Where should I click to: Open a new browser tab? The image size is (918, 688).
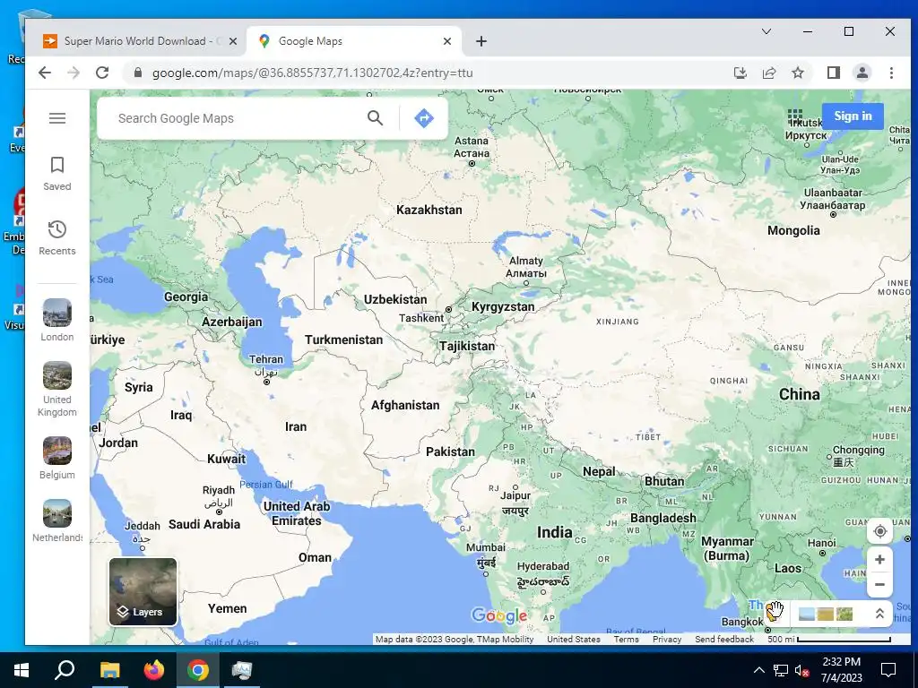pos(481,41)
